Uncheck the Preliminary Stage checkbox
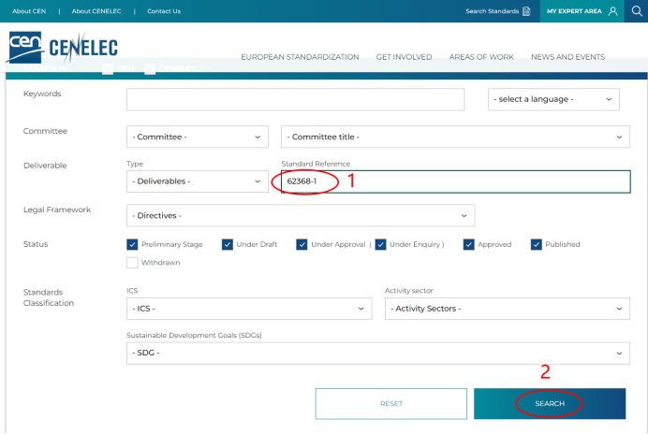The height and width of the screenshot is (434, 648). pyautogui.click(x=132, y=244)
